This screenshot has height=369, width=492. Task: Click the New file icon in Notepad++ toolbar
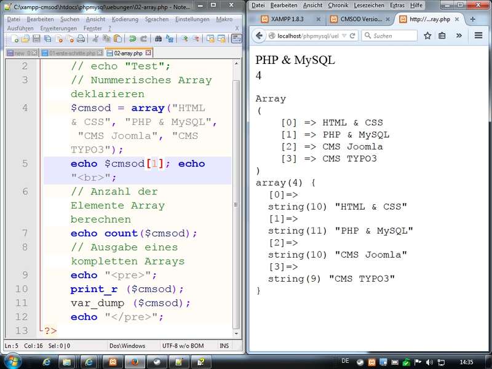pyautogui.click(x=14, y=39)
